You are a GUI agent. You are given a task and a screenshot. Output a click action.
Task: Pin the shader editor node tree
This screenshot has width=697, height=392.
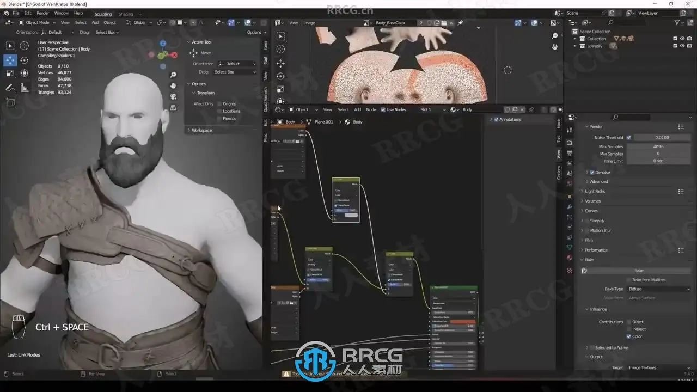coord(531,109)
